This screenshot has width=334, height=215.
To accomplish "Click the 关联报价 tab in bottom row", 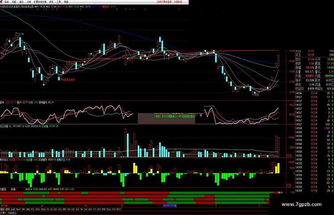I will pos(12,213).
